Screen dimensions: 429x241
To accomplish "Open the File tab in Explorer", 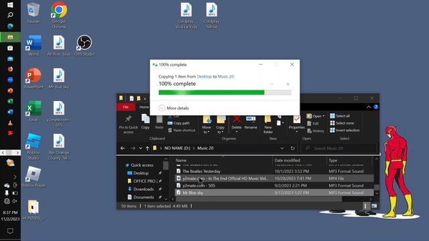I will 125,107.
